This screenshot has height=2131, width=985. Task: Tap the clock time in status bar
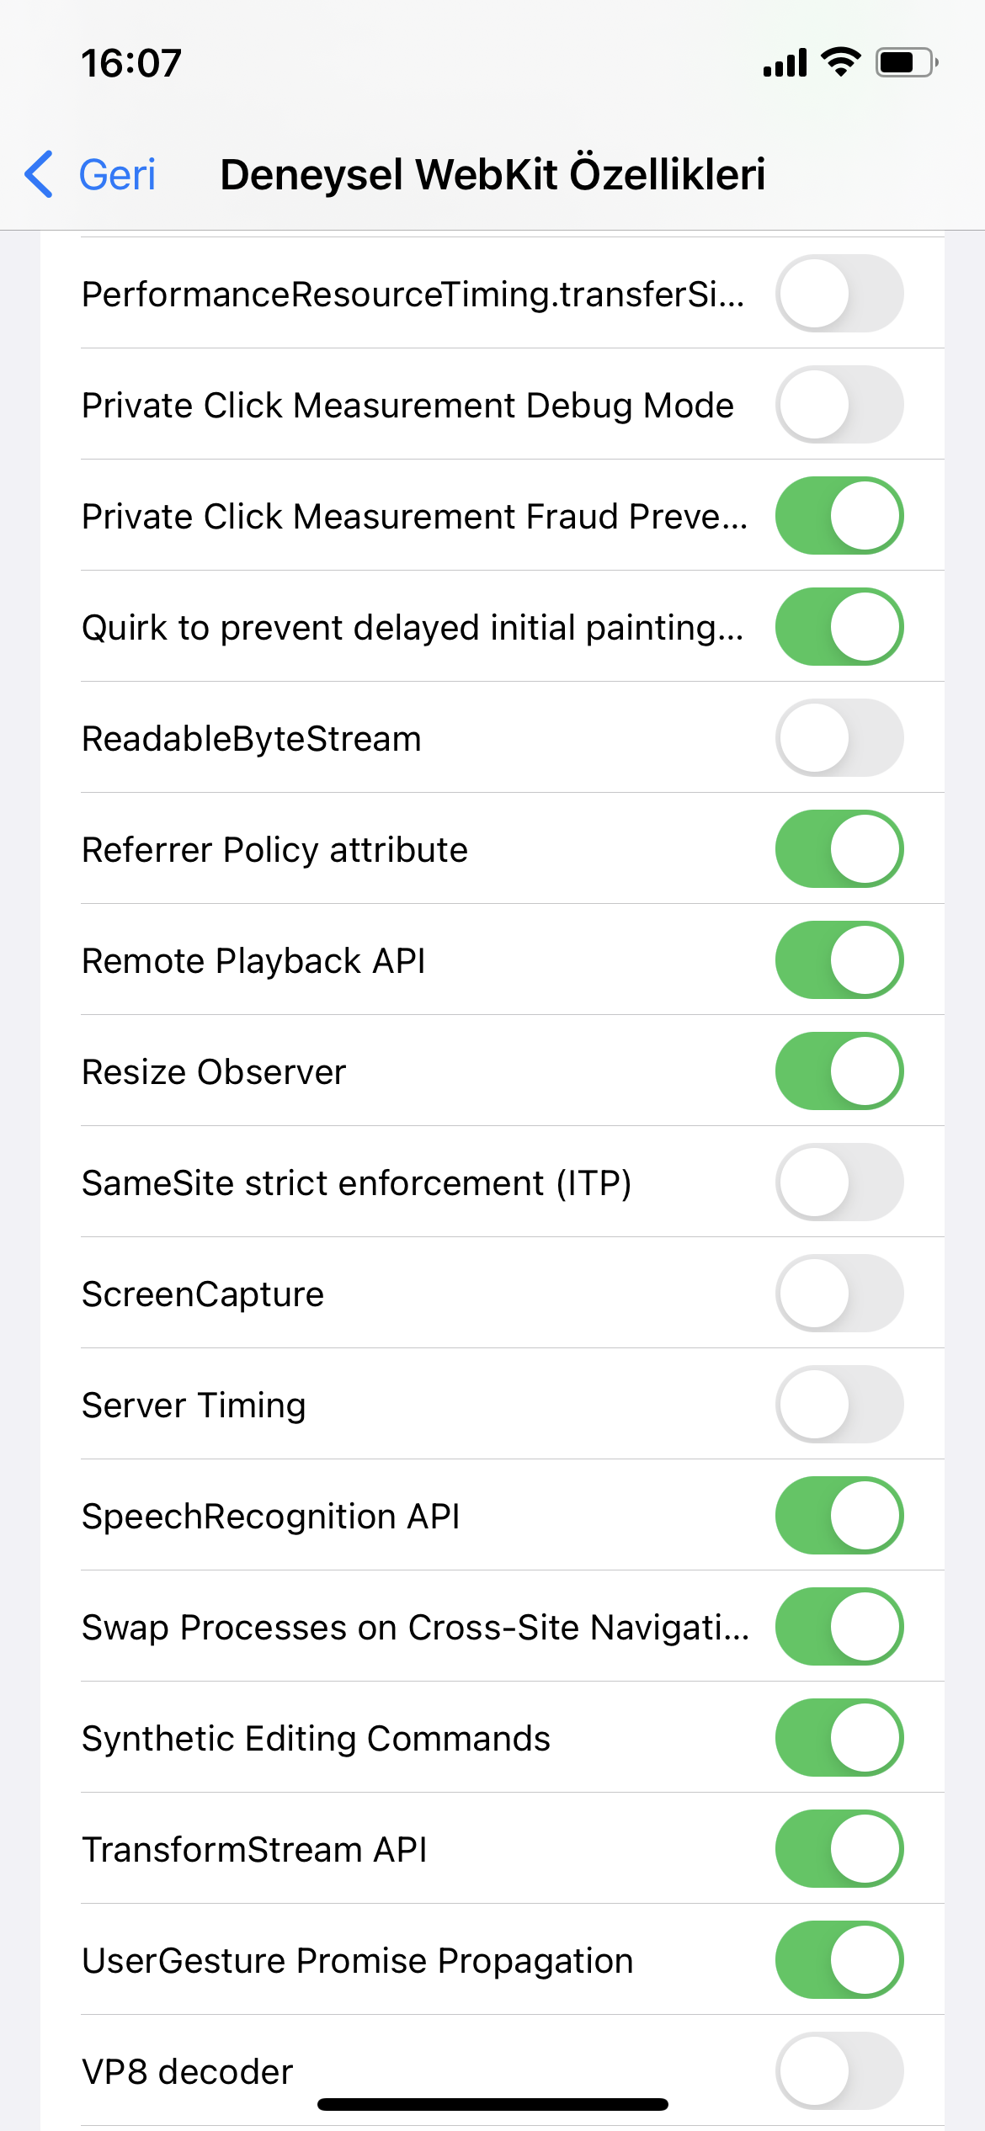click(131, 63)
